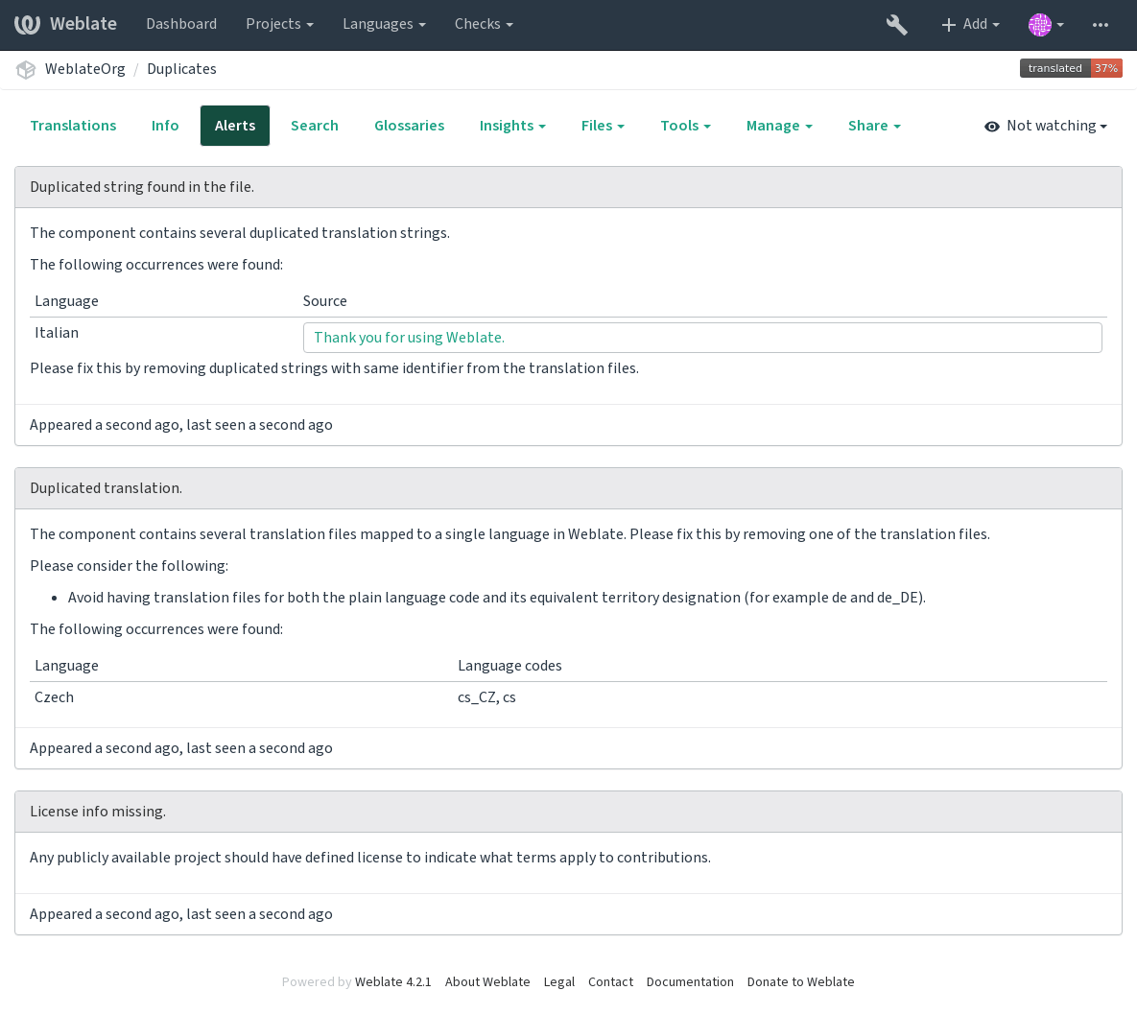Click the plus Add icon
The height and width of the screenshot is (1014, 1137).
coord(970,25)
